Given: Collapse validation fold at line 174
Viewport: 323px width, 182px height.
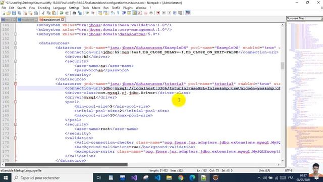Looking at the screenshot, I should tap(16, 138).
